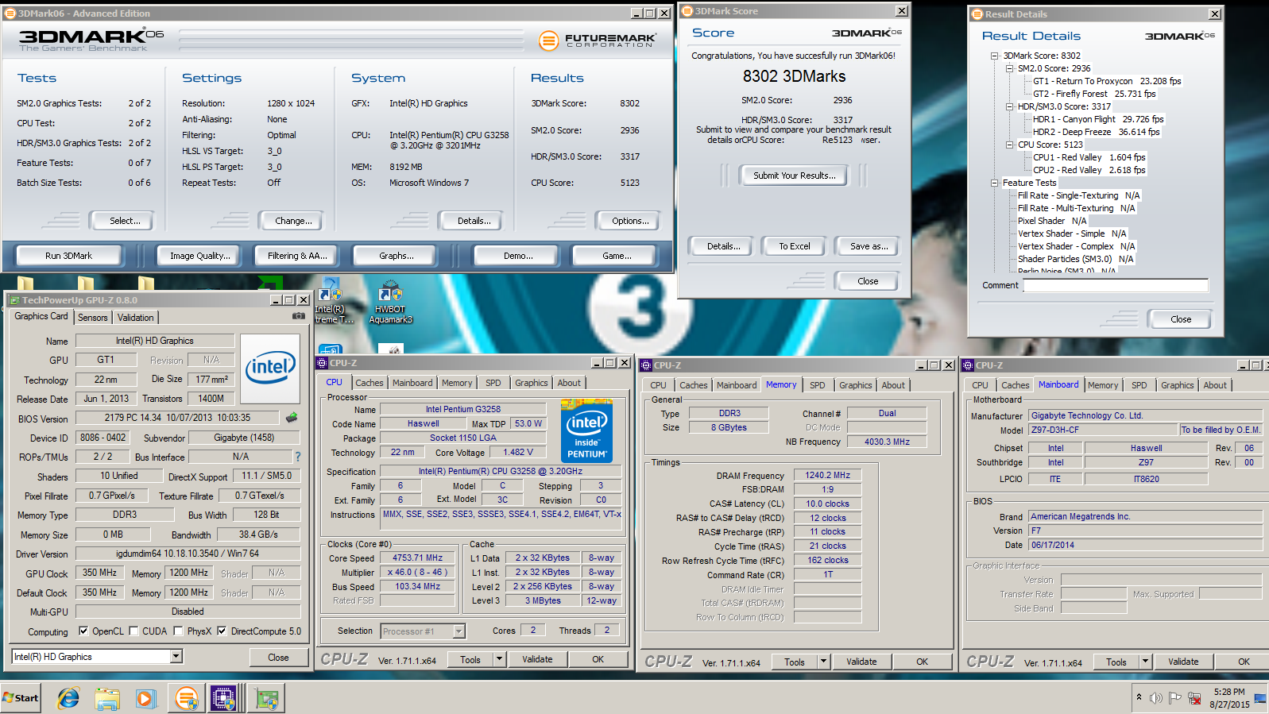Collapse the Feature Tests tree node

click(x=994, y=183)
